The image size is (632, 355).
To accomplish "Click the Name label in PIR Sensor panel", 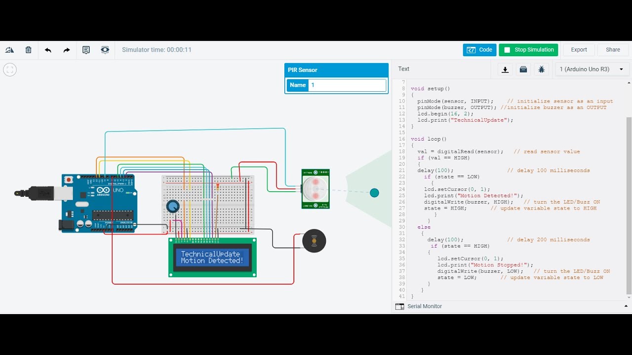I will point(298,85).
